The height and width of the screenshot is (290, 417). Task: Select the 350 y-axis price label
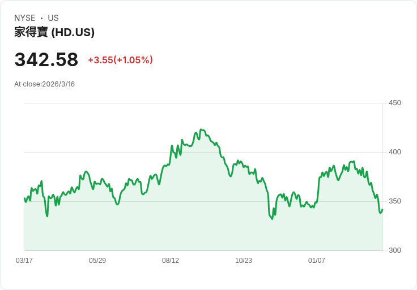(x=395, y=201)
